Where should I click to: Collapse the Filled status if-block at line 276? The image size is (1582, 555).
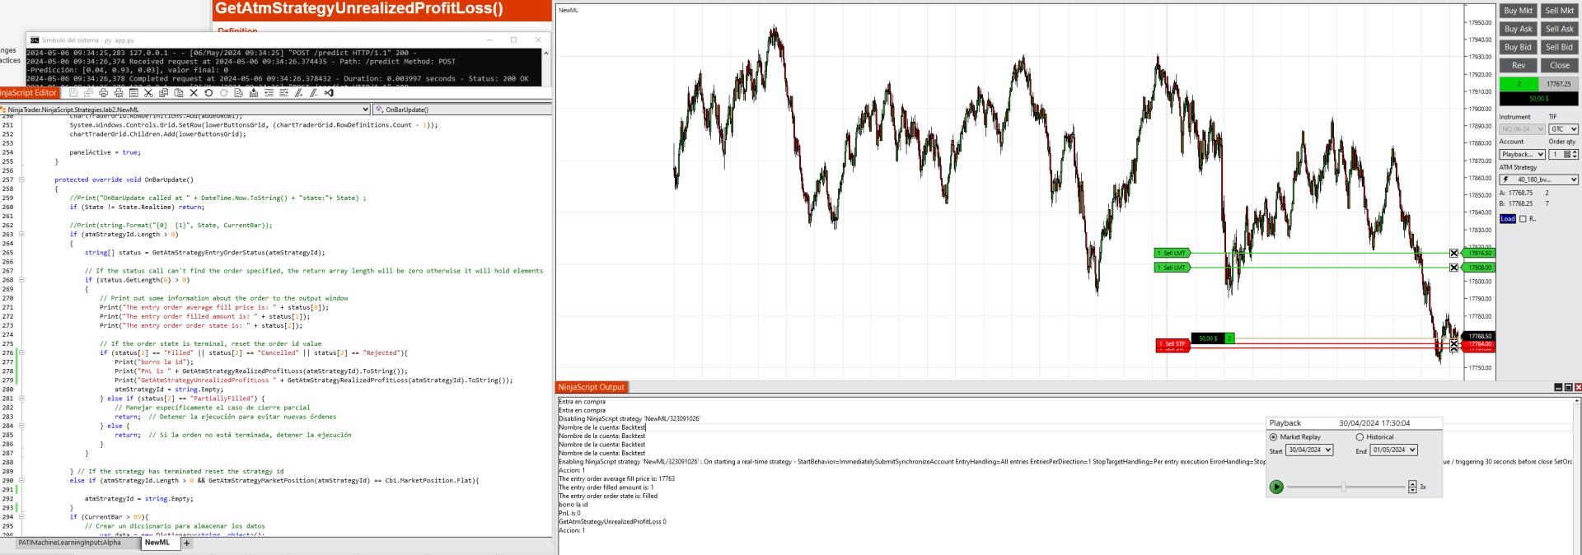tap(21, 353)
